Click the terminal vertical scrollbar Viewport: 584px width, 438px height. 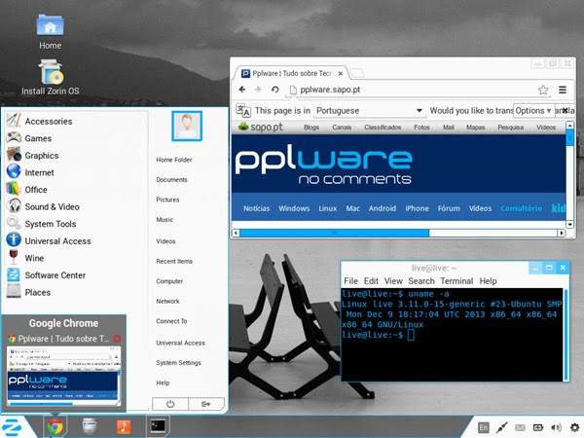tap(566, 335)
